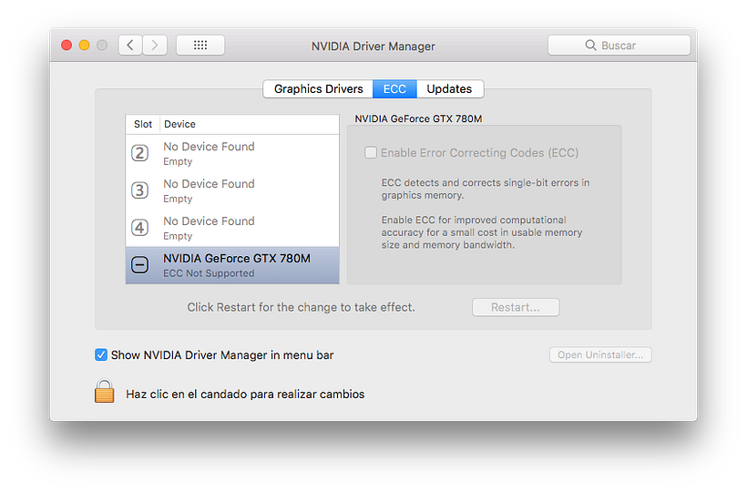Screen dimensions: 747x492
Task: Click the search magnifier icon
Action: pyautogui.click(x=590, y=46)
